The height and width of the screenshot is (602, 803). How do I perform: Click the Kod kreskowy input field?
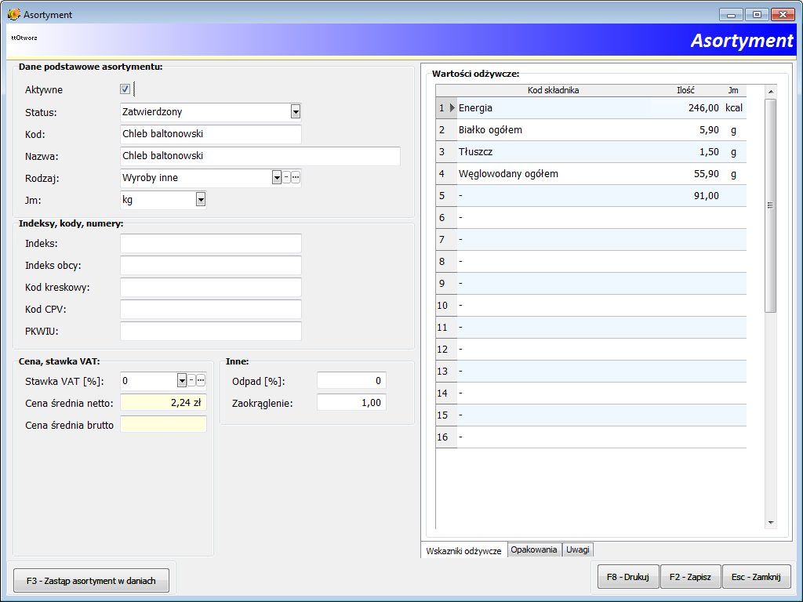point(210,288)
